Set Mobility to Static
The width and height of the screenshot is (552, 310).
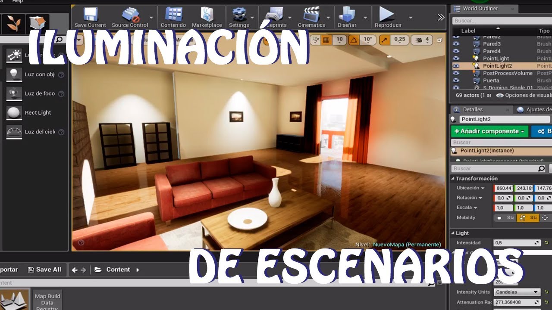(x=505, y=218)
